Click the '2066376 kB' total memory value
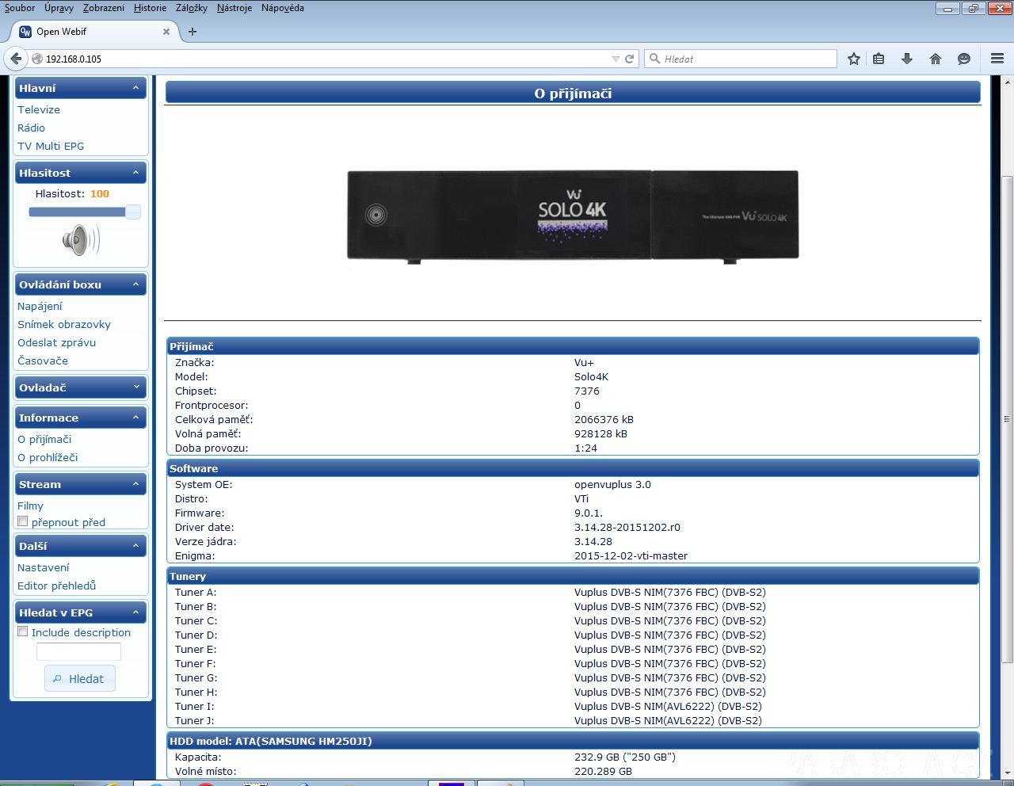The image size is (1014, 786). (604, 419)
